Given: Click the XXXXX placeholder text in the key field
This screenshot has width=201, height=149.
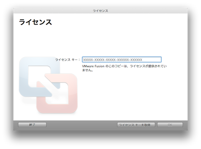Looking at the screenshot, I should (113, 60).
